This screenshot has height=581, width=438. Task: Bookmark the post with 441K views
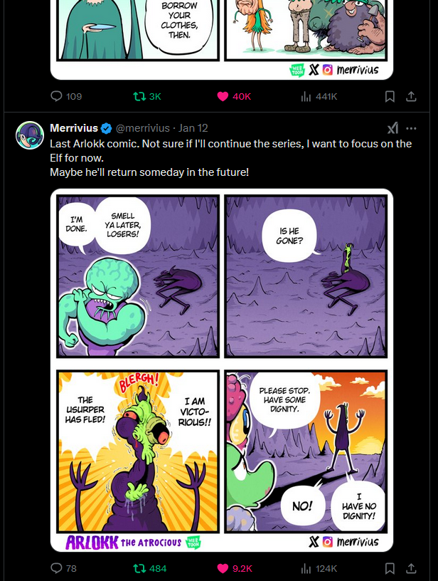pos(390,96)
